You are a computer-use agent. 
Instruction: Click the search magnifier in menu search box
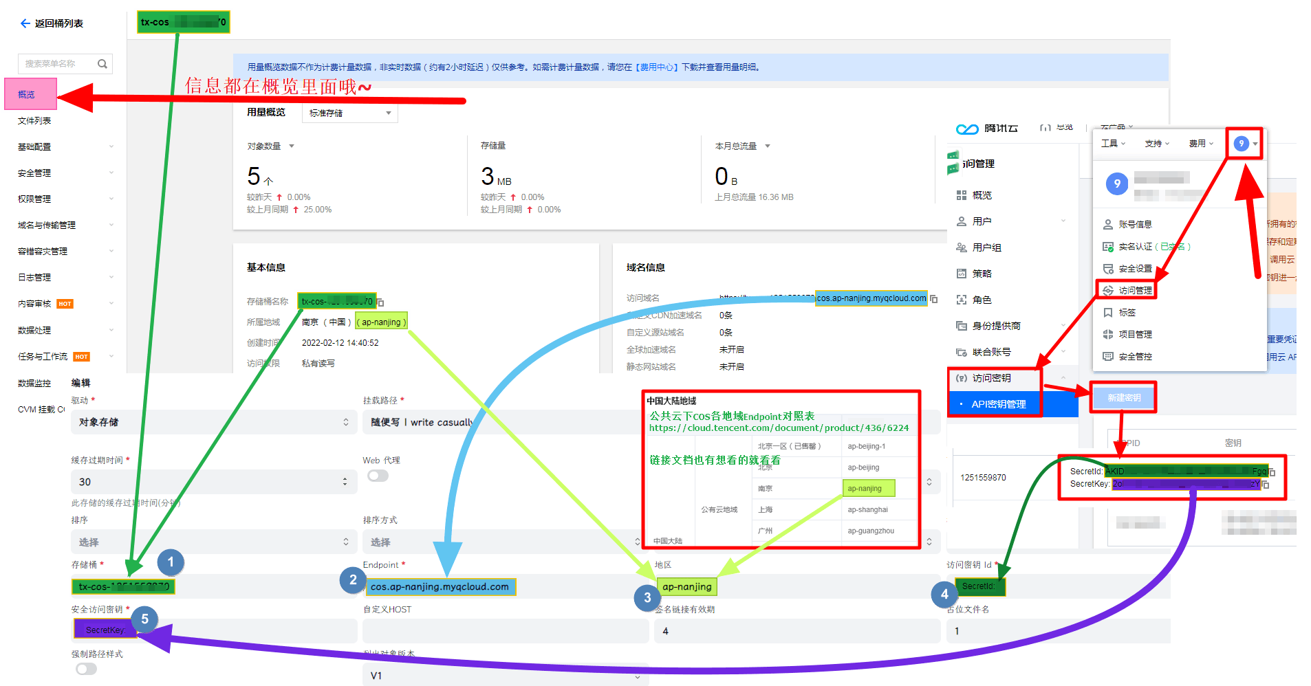click(x=102, y=64)
